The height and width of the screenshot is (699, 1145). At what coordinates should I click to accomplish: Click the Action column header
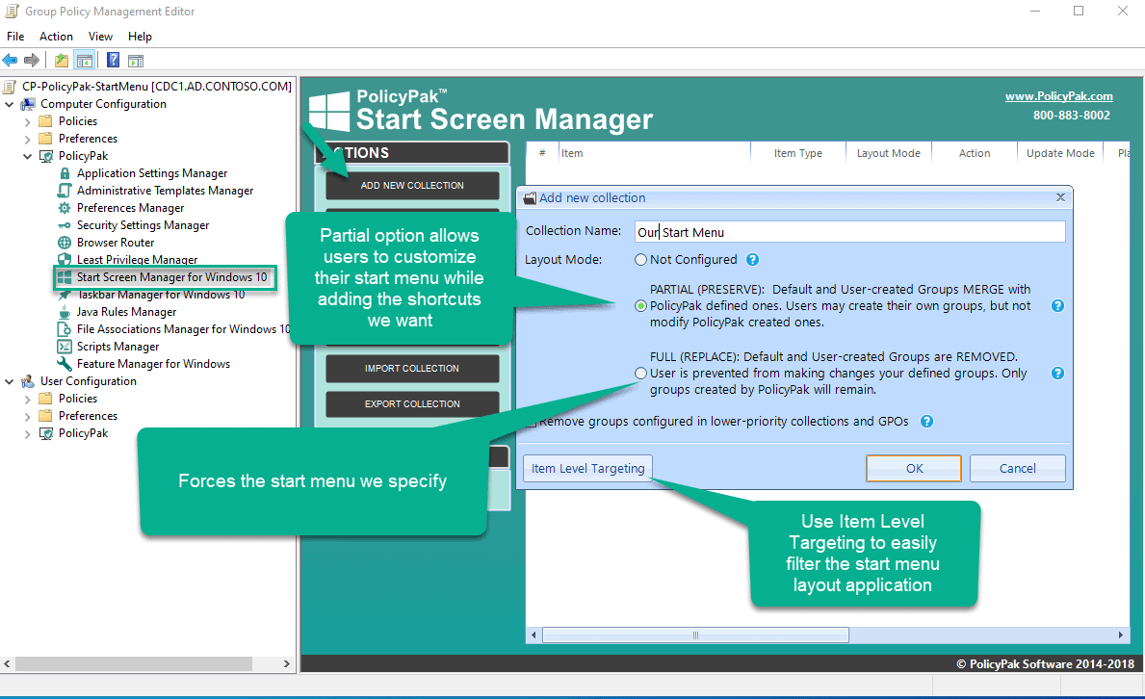pos(975,153)
